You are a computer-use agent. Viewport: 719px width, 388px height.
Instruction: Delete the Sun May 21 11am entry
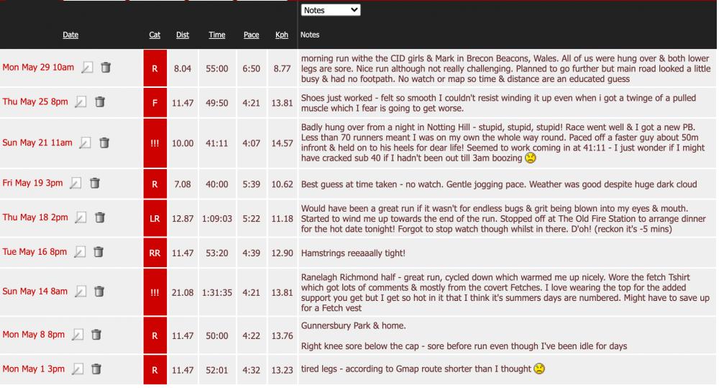click(x=104, y=143)
